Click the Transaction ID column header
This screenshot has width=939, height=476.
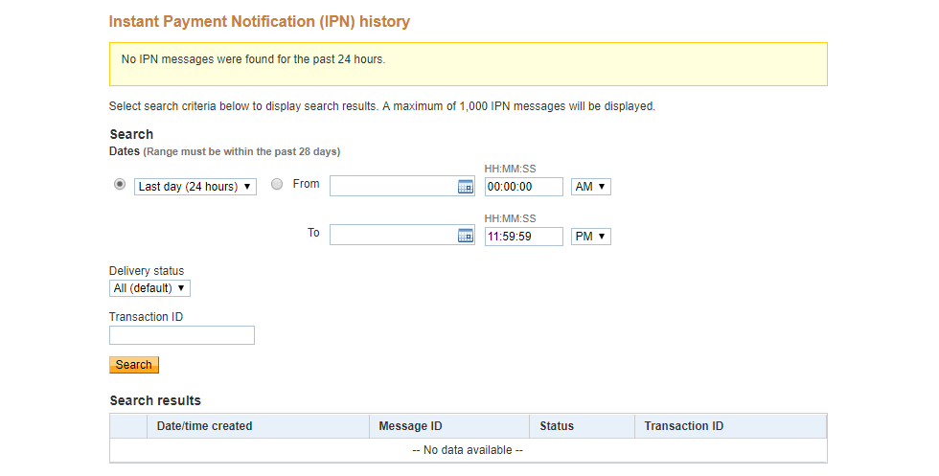pyautogui.click(x=683, y=426)
